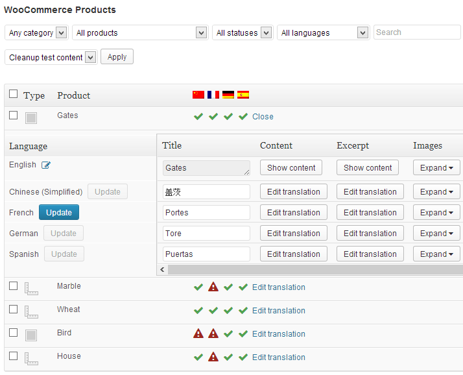
Task: Open the Cleanup test content dropdown
Action: 51,57
